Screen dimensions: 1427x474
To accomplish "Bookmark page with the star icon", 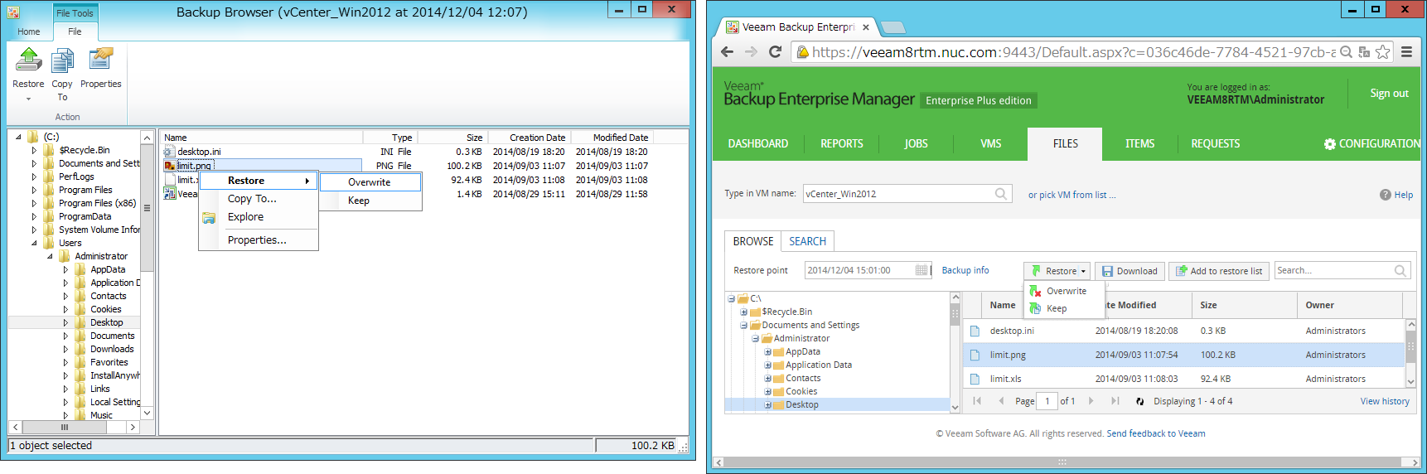I will [x=1382, y=52].
